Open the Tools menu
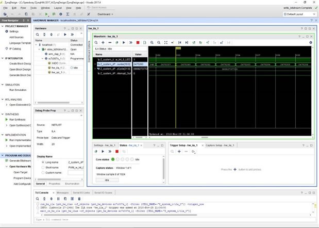Viewport: 319px width, 228px height. pos(33,8)
